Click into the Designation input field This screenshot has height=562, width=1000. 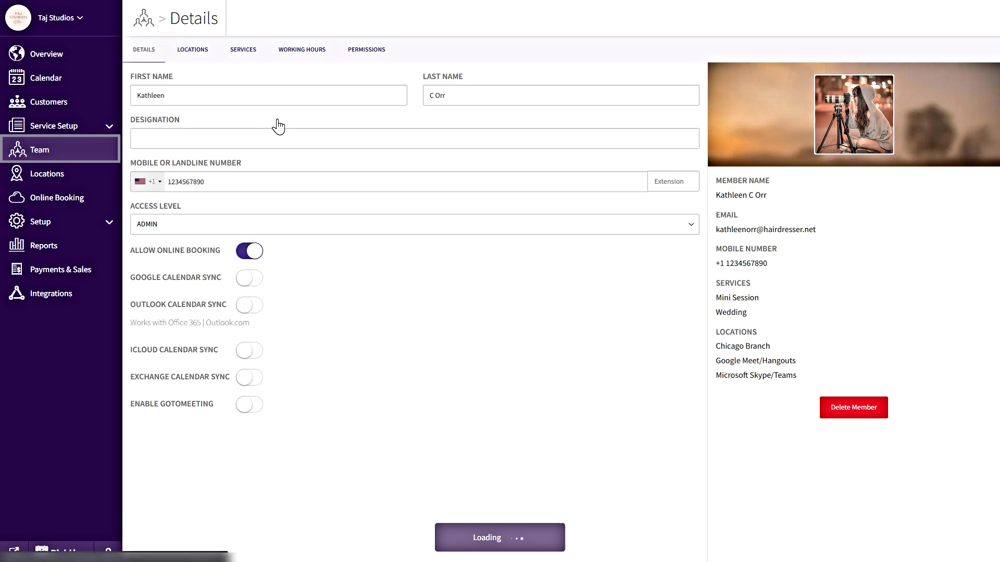pyautogui.click(x=414, y=138)
